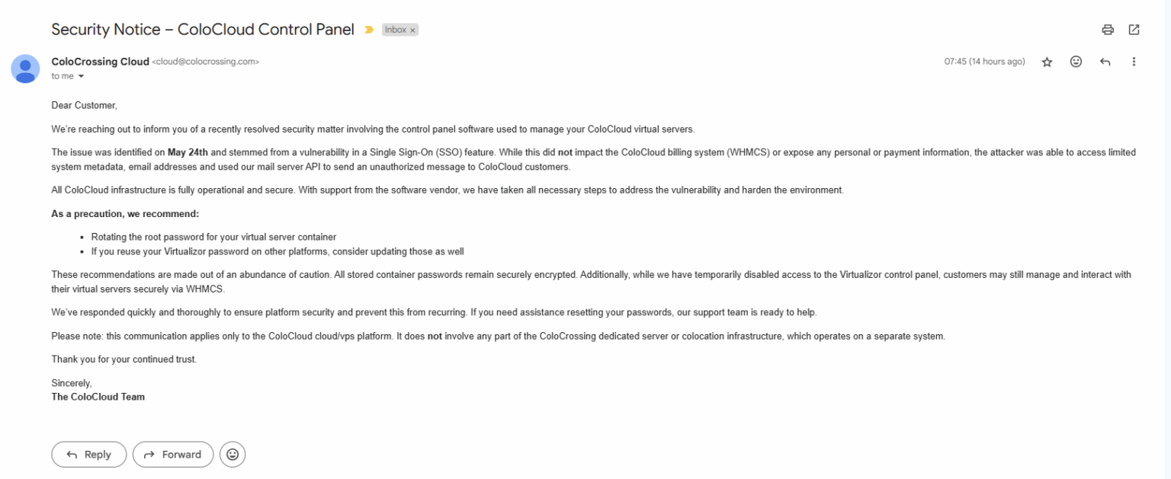Click the Forward button below the email
Viewport: 1171px width, 479px height.
tap(172, 455)
